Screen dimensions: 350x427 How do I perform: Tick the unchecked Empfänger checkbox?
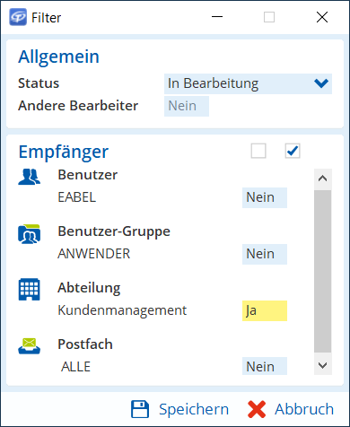point(258,151)
